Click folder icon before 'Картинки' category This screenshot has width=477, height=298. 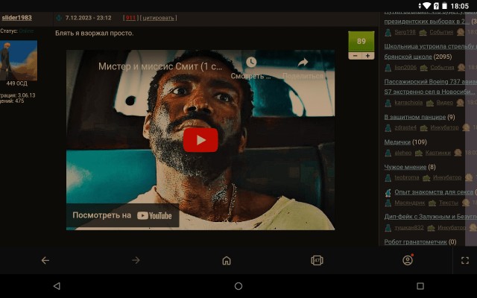(x=419, y=153)
